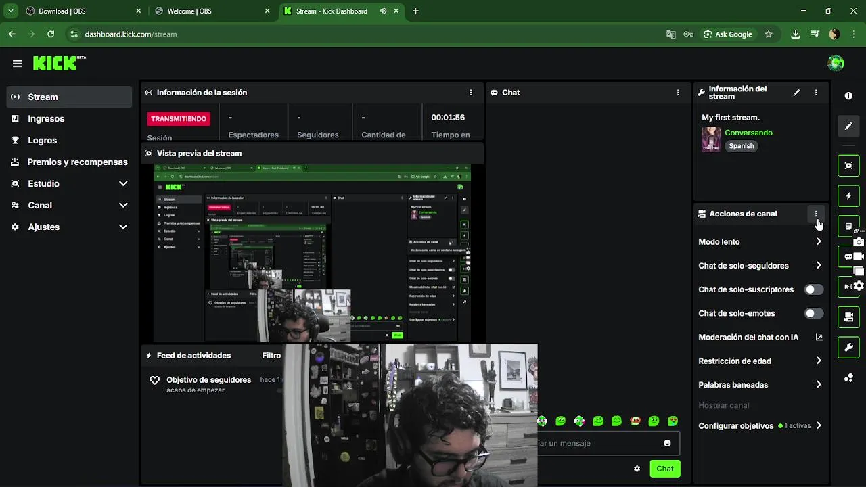Select Ingresos in the sidebar

[69, 118]
